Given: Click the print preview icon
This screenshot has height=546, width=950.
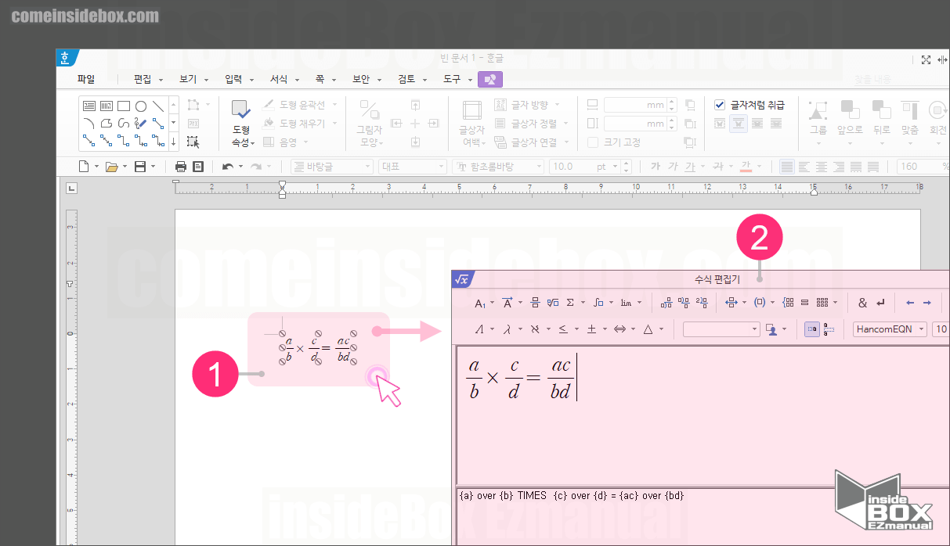Looking at the screenshot, I should point(198,167).
